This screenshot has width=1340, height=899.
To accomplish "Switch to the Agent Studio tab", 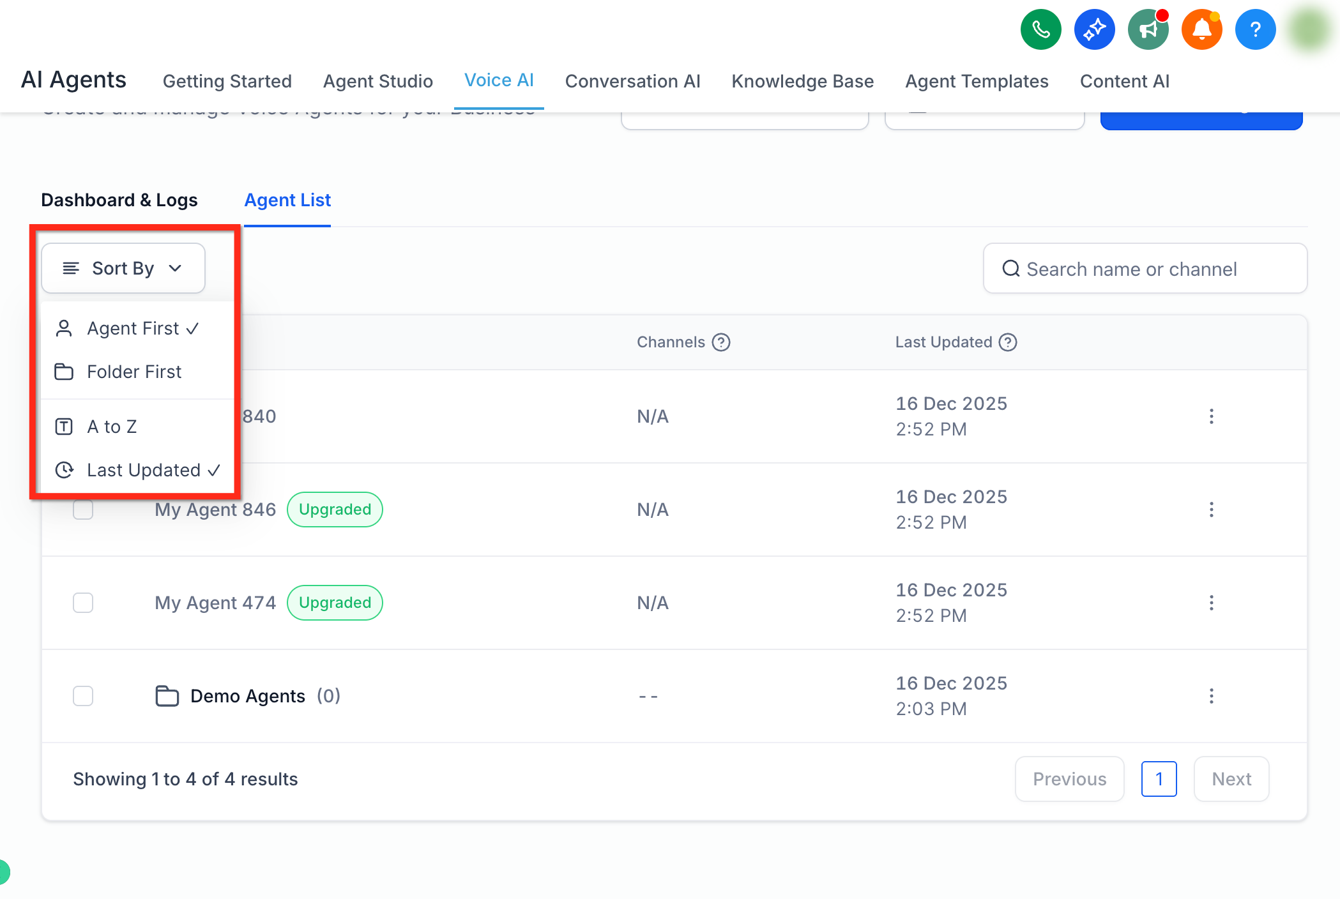I will coord(378,81).
